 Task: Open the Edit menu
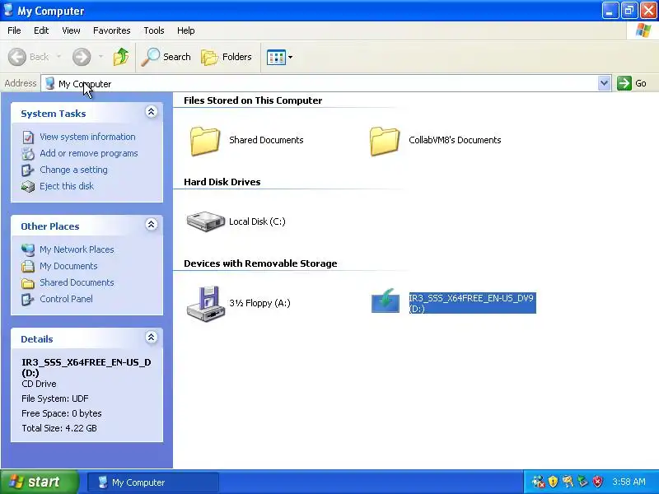point(41,30)
